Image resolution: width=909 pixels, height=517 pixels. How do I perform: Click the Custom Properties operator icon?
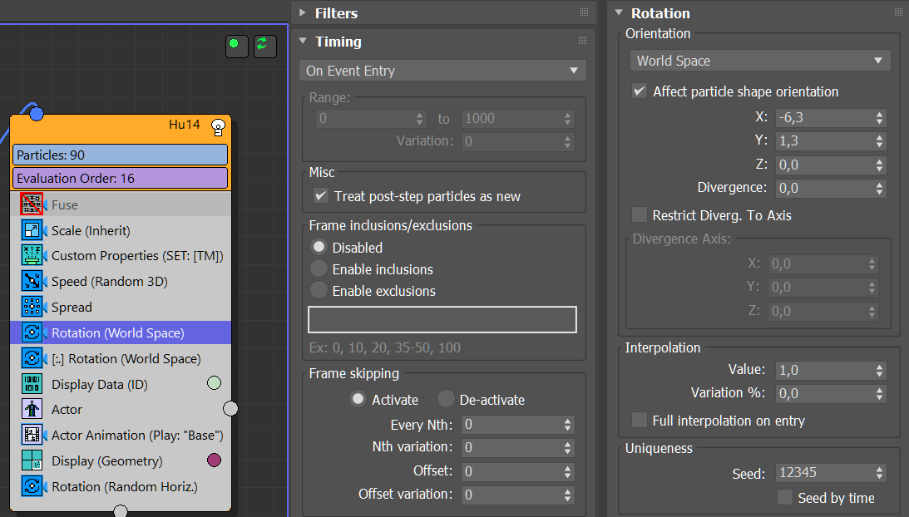32,256
